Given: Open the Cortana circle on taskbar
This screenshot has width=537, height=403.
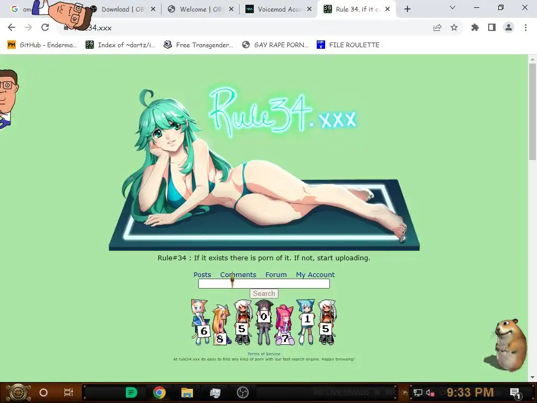Looking at the screenshot, I should [44, 393].
